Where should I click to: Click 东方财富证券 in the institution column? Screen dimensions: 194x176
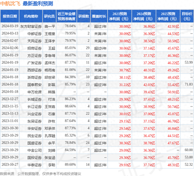pos(31,26)
